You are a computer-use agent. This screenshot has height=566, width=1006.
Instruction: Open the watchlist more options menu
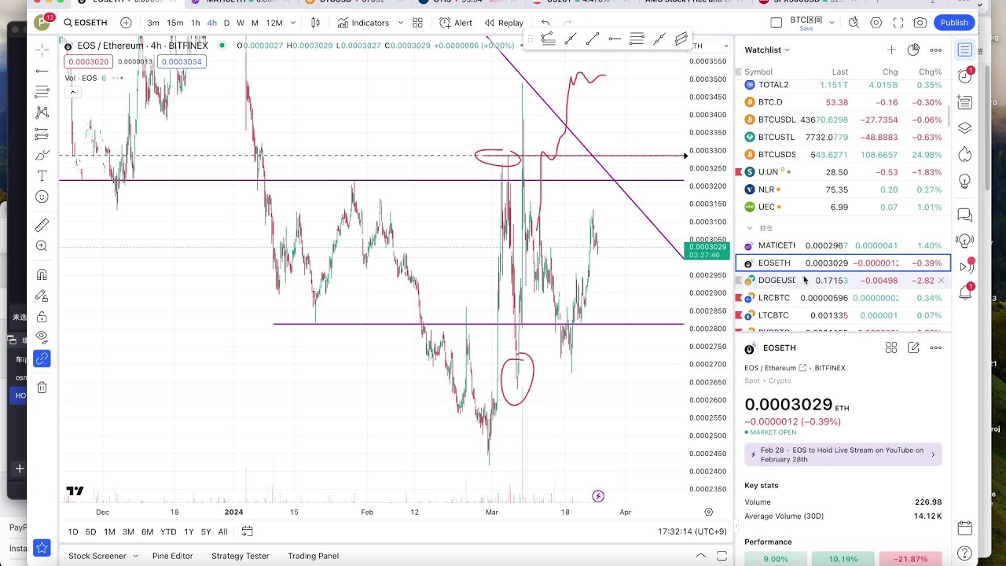[935, 50]
